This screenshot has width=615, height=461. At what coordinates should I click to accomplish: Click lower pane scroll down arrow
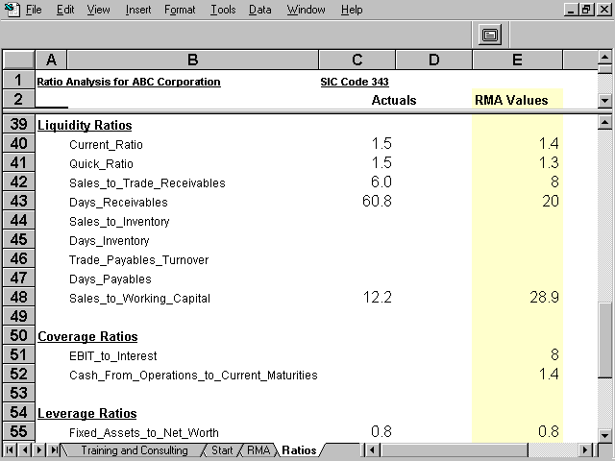tap(604, 434)
